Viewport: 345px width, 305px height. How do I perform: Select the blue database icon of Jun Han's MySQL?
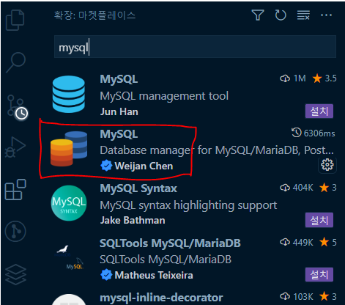[x=69, y=95]
